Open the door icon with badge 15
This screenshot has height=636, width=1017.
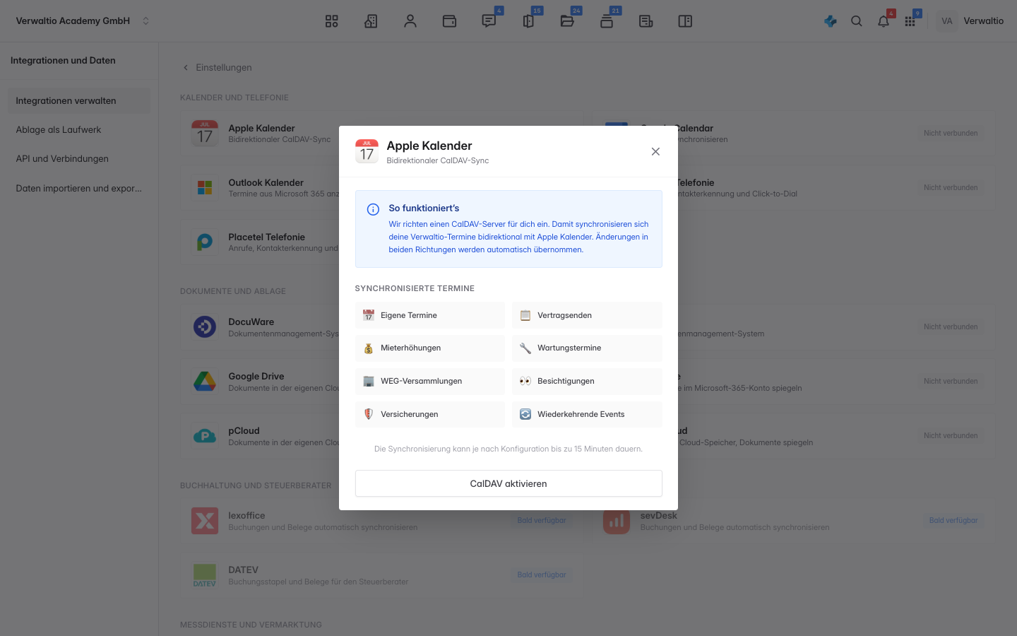[528, 21]
